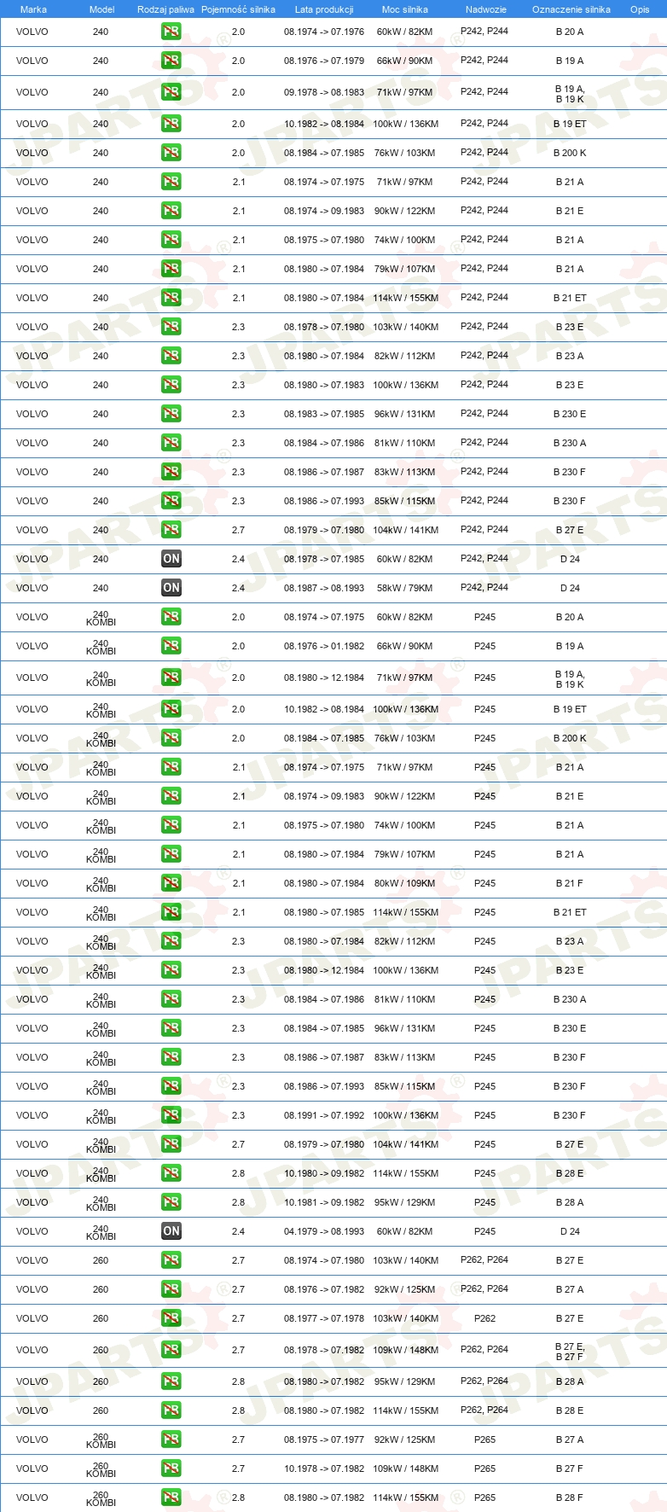
Task: Click 'VOLVO' brand cell in the 58kW / 79KM row
Action: pyautogui.click(x=32, y=588)
